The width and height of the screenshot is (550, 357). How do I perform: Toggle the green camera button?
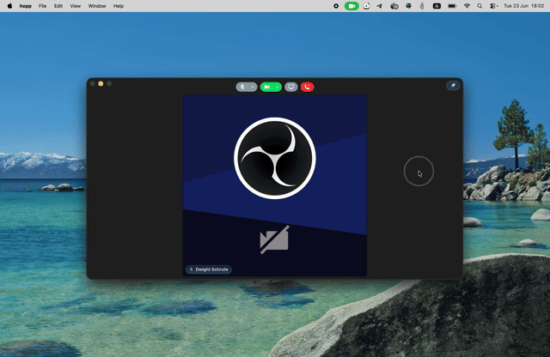[267, 87]
